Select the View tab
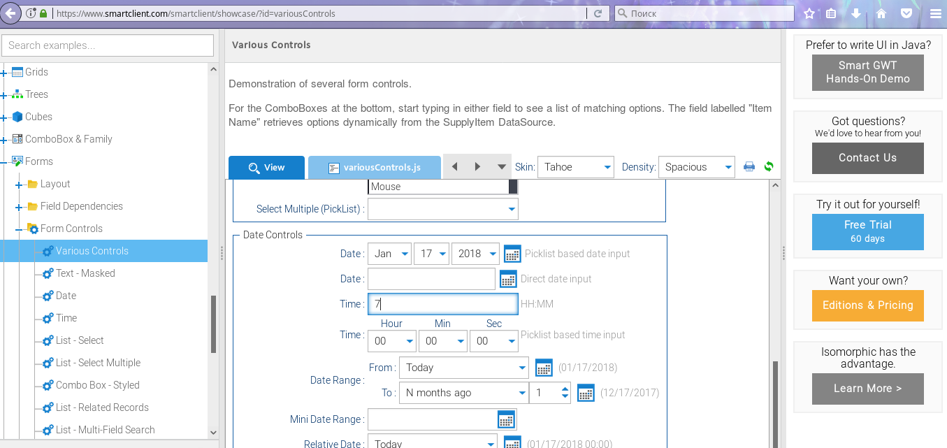This screenshot has width=947, height=448. pos(266,168)
